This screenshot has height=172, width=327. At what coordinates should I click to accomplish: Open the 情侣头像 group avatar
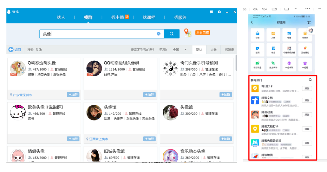tap(18, 155)
